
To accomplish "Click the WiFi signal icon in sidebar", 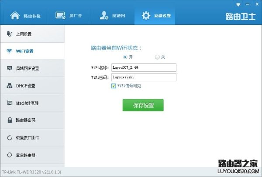I will coord(9,51).
